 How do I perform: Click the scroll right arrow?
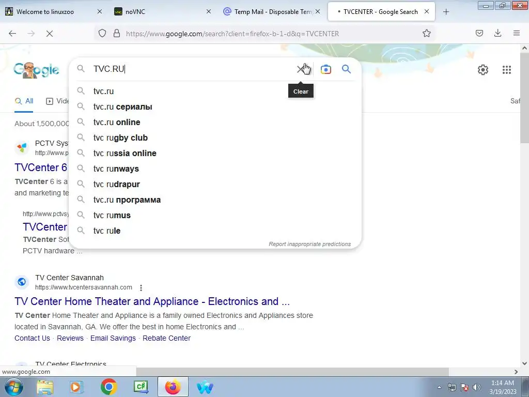coord(516,372)
